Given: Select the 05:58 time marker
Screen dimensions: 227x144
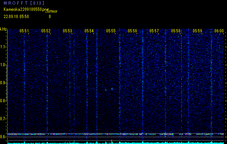Looking at the screenshot, I should pyautogui.click(x=176, y=31).
